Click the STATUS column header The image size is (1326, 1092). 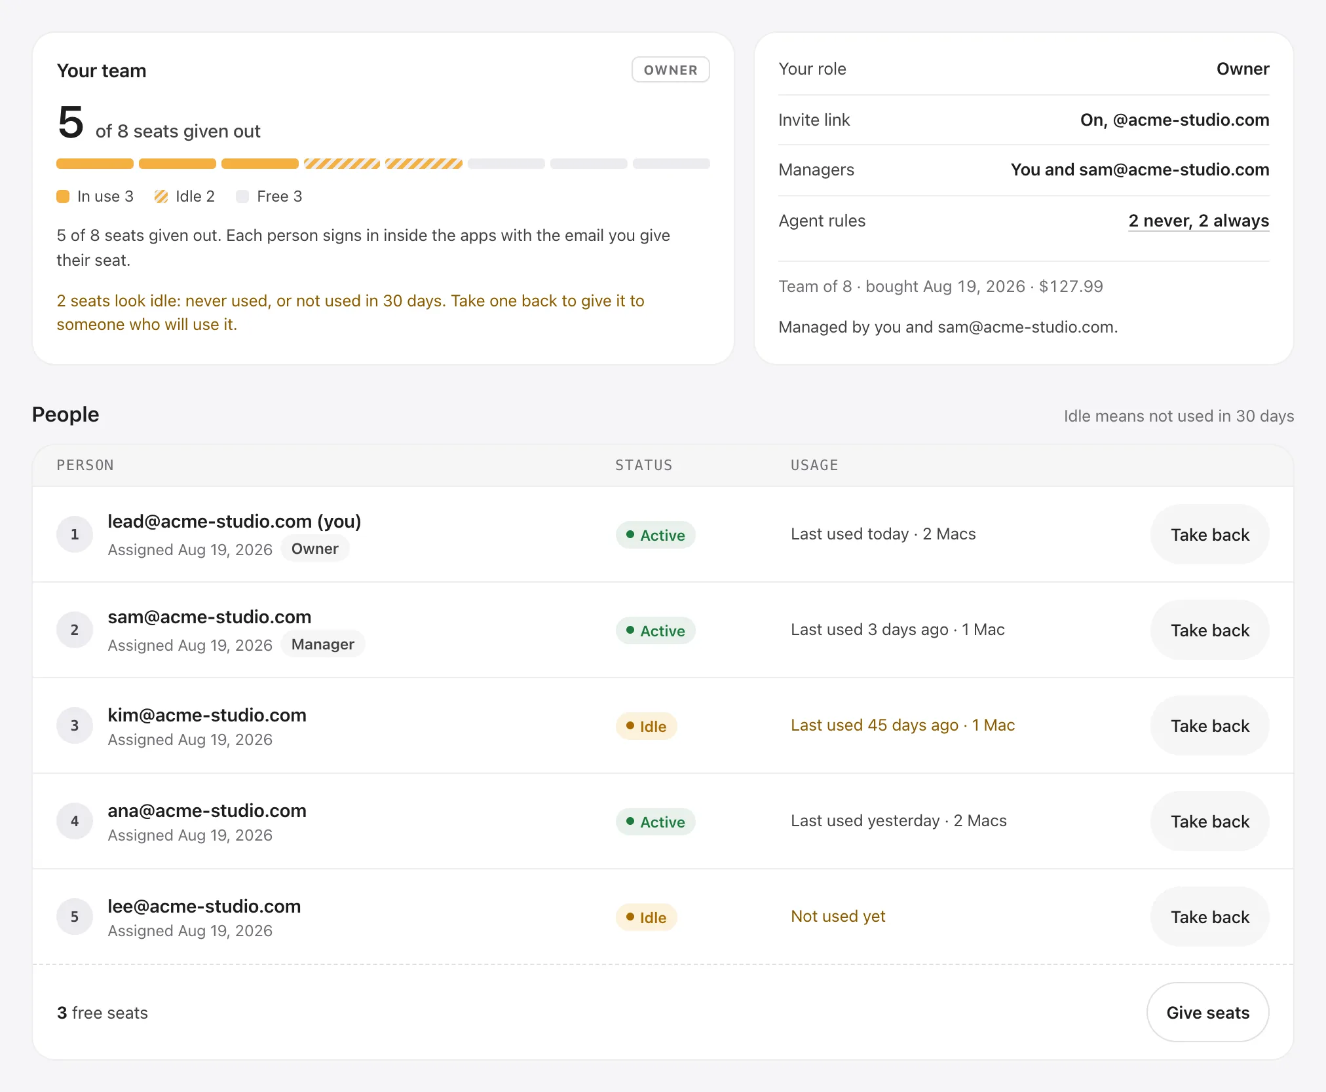point(644,465)
